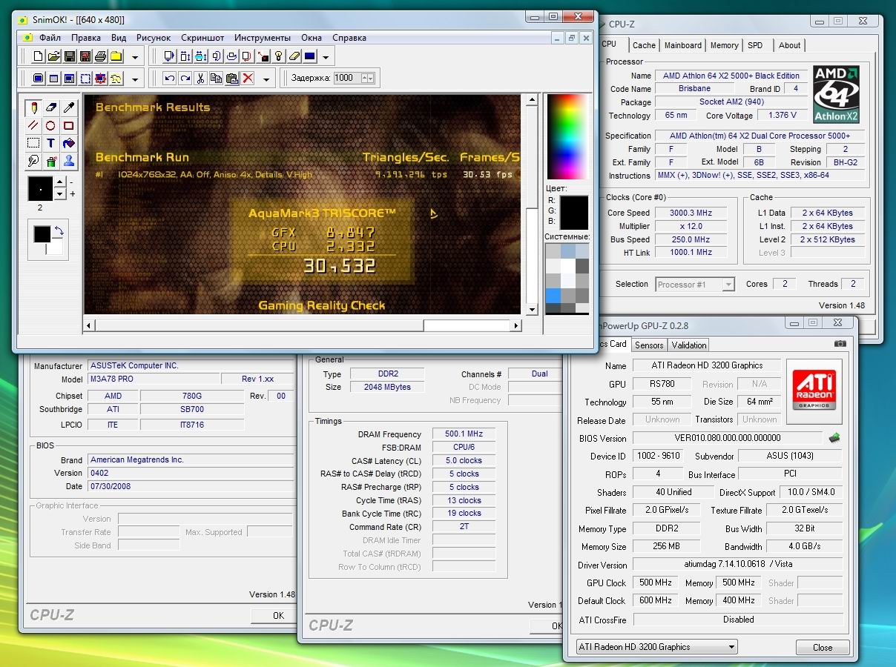Select the dashed rectangular Selection tool
The width and height of the screenshot is (896, 667).
click(33, 143)
